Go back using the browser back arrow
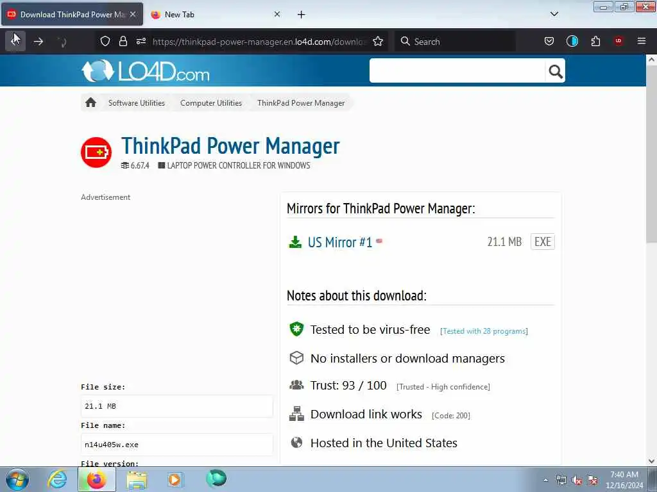This screenshot has height=492, width=657. point(15,41)
